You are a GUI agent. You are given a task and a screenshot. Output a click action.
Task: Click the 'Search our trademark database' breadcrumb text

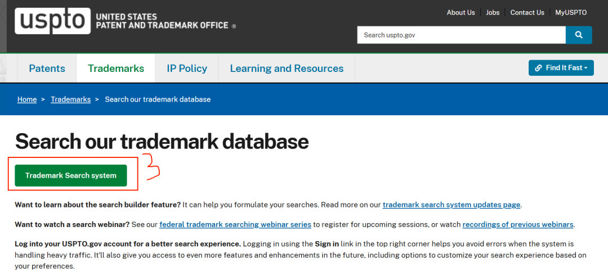click(x=158, y=99)
